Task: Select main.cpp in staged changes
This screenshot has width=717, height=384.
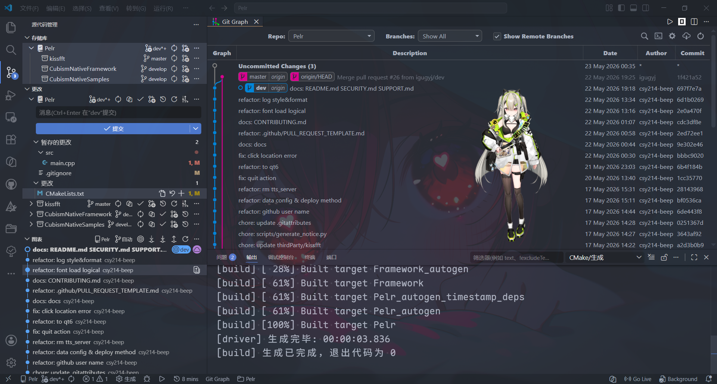Action: tap(62, 163)
